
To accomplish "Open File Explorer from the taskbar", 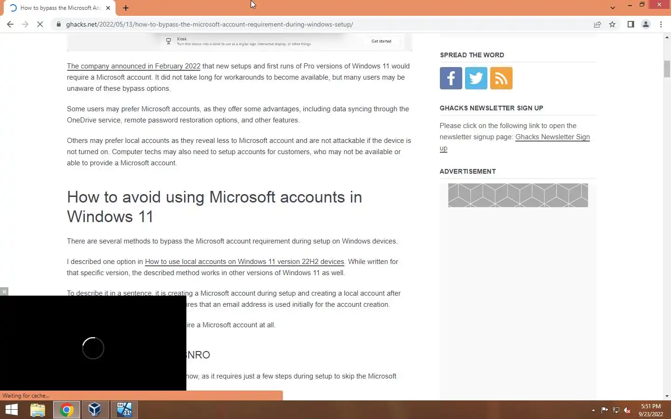I will (x=38, y=410).
